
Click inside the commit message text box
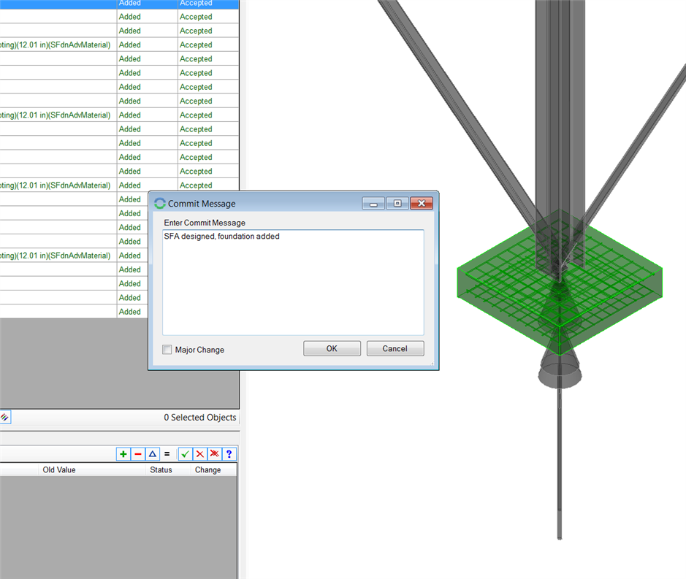tap(292, 285)
